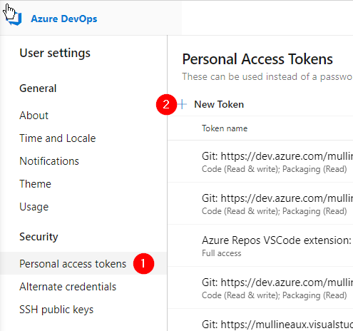Click the Personal Access Tokens page heading

pos(257,59)
